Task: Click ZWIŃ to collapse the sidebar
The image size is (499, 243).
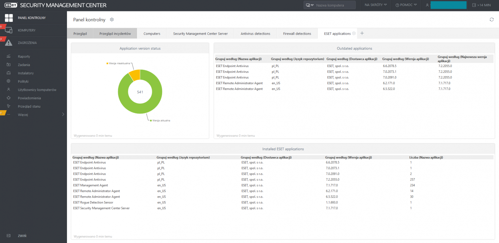Action: pos(22,236)
